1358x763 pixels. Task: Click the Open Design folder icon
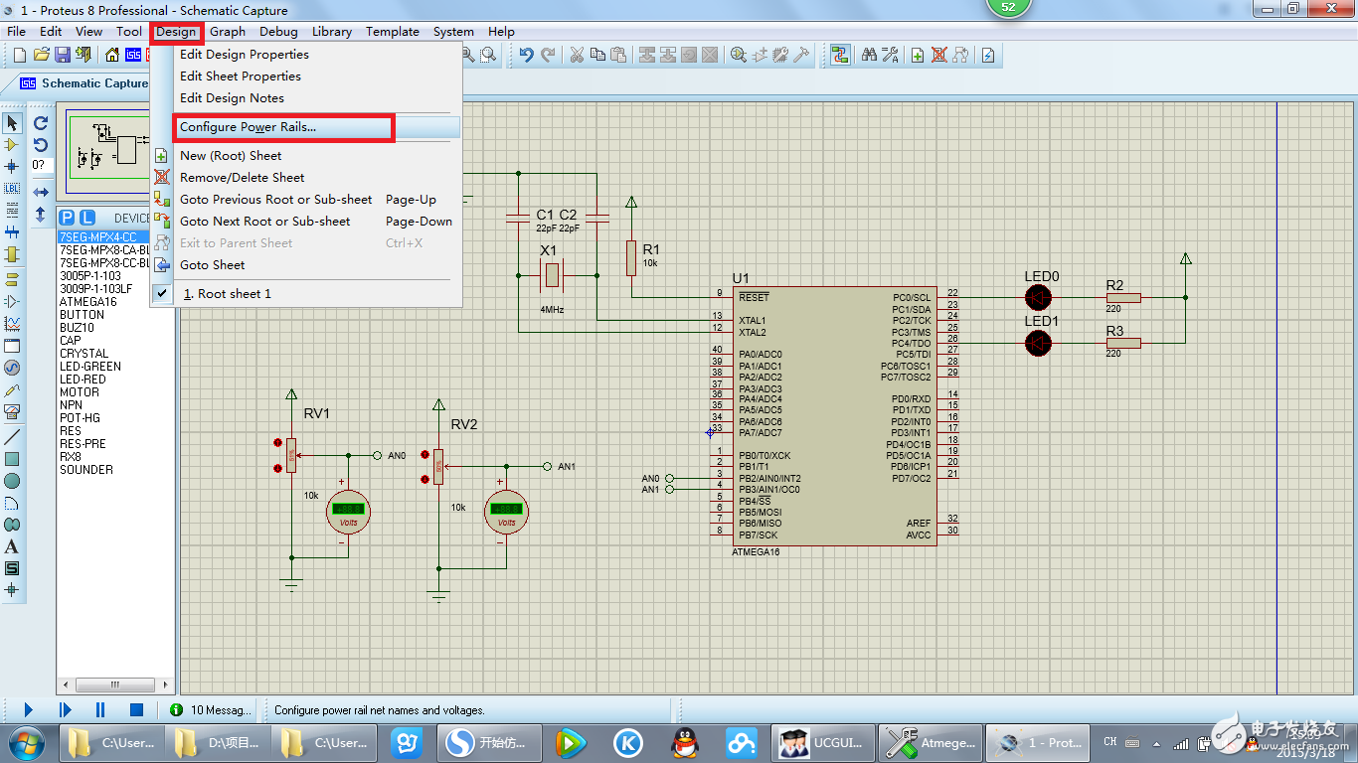tap(42, 55)
